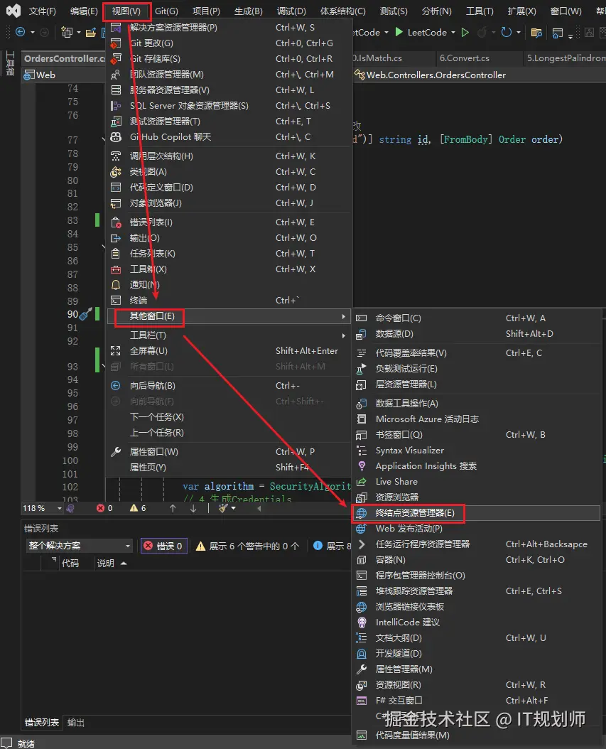Click the 书签窗口(Q) icon
This screenshot has width=606, height=749.
[362, 435]
